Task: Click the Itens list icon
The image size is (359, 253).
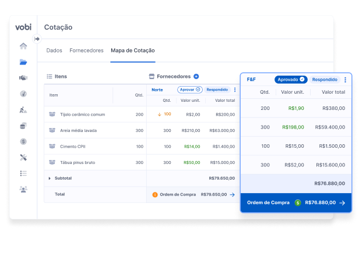Action: [50, 76]
